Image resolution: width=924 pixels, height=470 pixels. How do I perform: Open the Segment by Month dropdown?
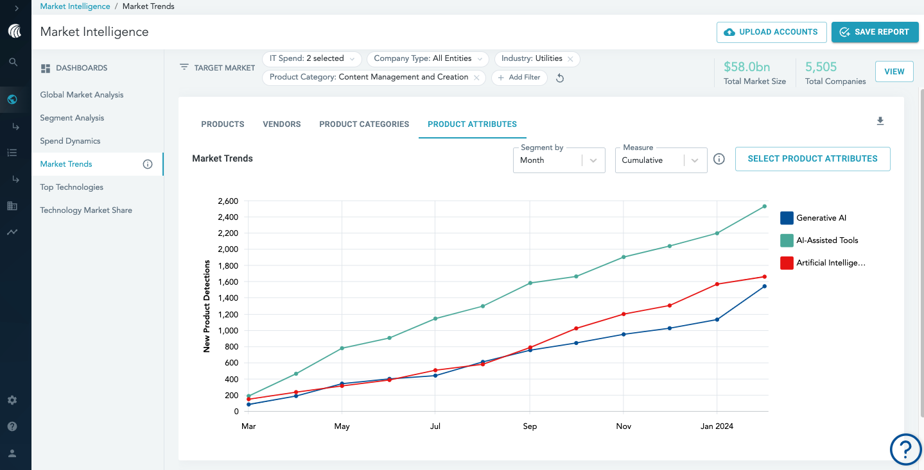tap(559, 160)
